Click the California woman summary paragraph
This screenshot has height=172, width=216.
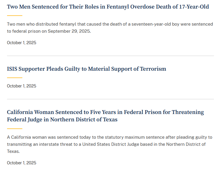pyautogui.click(x=110, y=144)
